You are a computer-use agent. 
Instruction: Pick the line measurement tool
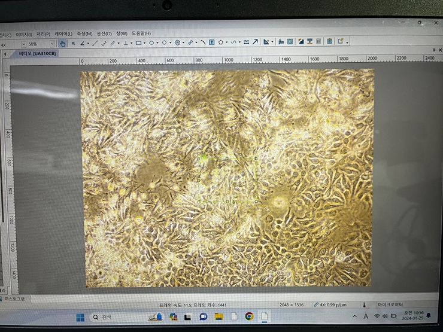click(x=95, y=43)
